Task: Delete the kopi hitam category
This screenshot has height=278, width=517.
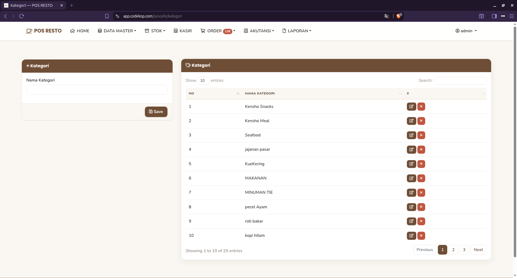Action: 421,235
